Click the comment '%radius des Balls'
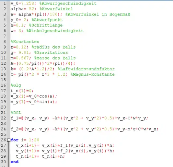The height and width of the screenshot is (167, 173). (54, 47)
